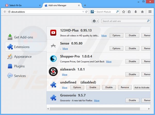Open More link for undefined extension

[x=65, y=87]
